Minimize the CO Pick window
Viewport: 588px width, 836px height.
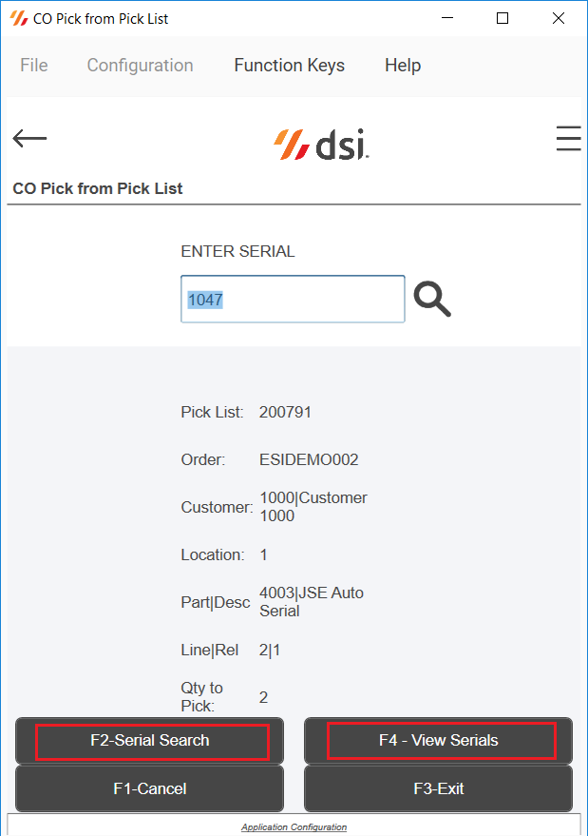click(x=447, y=18)
